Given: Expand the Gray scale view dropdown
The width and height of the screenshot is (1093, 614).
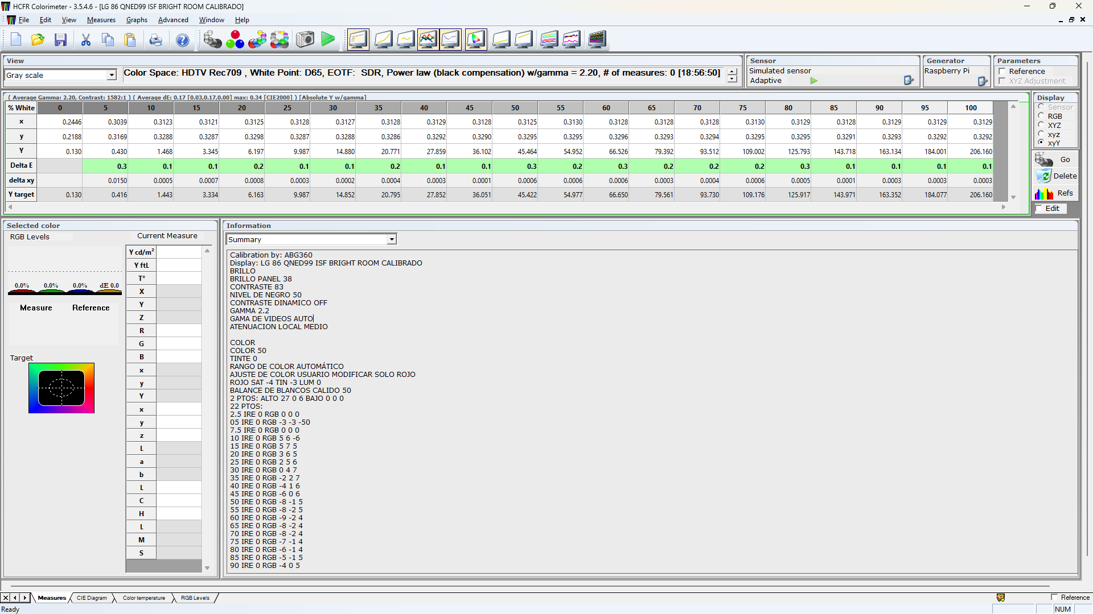Looking at the screenshot, I should [x=112, y=76].
